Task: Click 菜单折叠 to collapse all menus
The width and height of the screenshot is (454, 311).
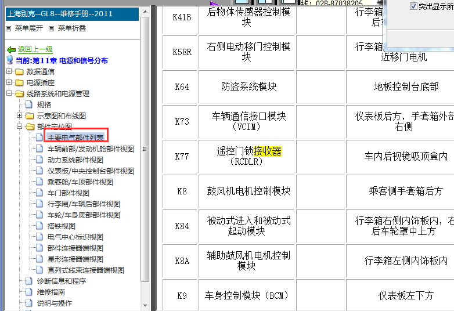Action: point(72,28)
